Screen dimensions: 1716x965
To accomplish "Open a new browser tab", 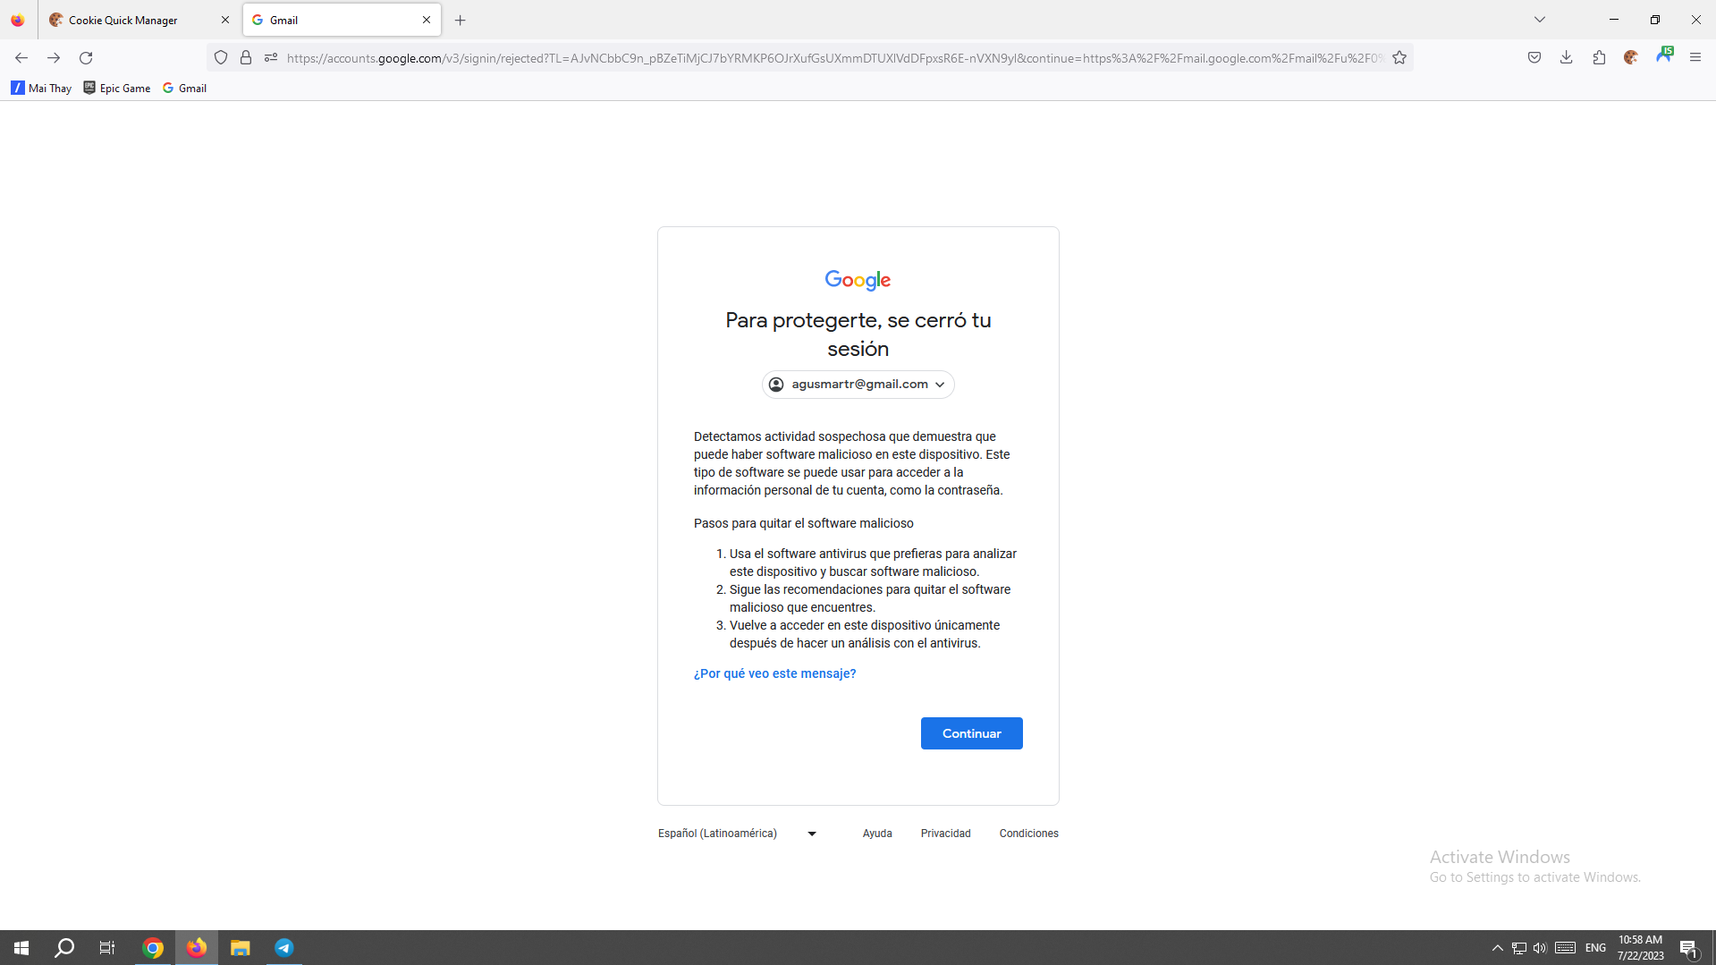I will [461, 20].
